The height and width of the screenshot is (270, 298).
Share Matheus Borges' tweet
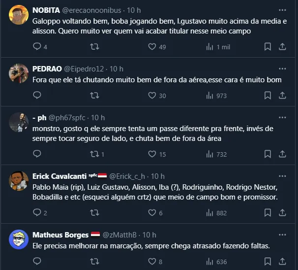[x=282, y=262]
